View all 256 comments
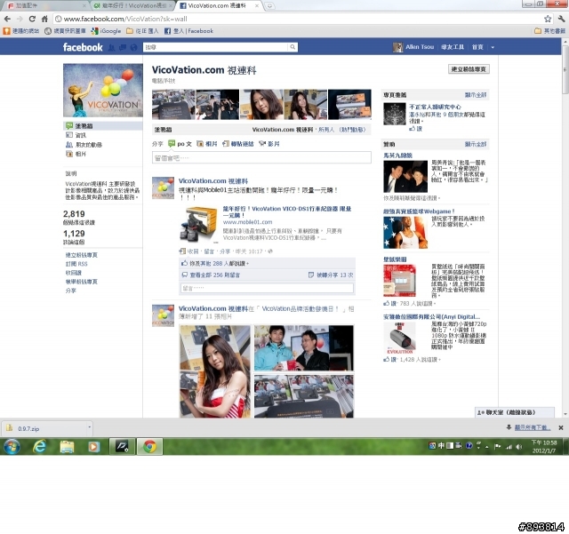Image resolution: width=569 pixels, height=534 pixels. [x=215, y=275]
